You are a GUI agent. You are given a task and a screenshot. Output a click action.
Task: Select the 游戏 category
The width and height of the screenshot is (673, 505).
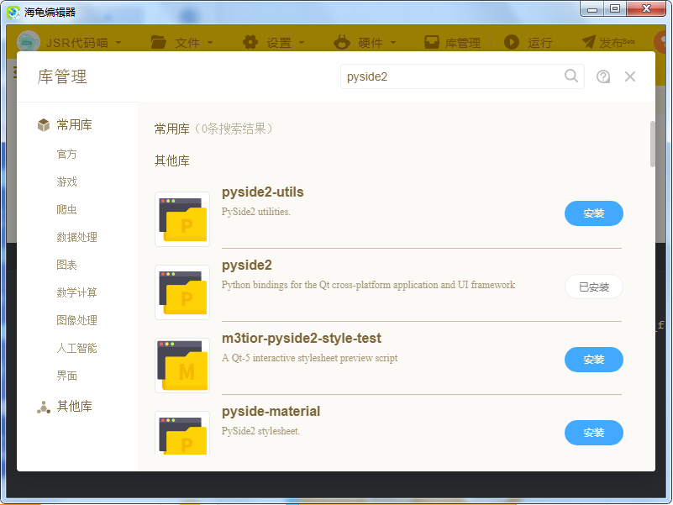(x=66, y=181)
